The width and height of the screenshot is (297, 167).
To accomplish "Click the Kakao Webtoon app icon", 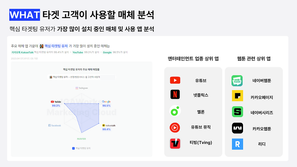I will (x=238, y=128).
